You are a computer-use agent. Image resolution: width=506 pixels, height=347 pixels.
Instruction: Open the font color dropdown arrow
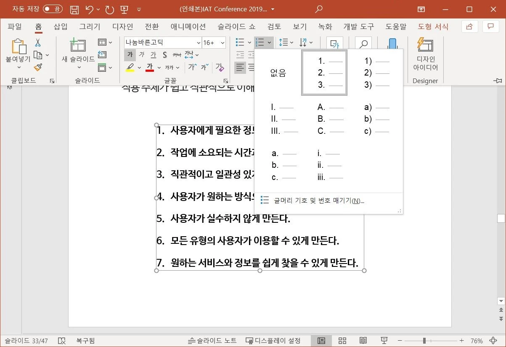(x=159, y=68)
